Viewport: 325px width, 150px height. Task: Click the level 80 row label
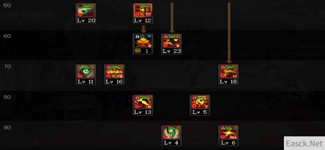coord(7,97)
